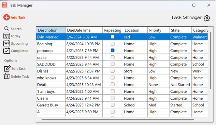Viewport: 216px width, 125px height.
Task: Click the Task Manager app icon in title bar
Action: pos(5,5)
